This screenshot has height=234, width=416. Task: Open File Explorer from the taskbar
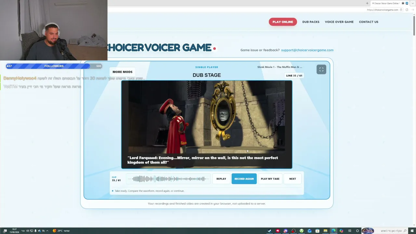tap(325, 231)
